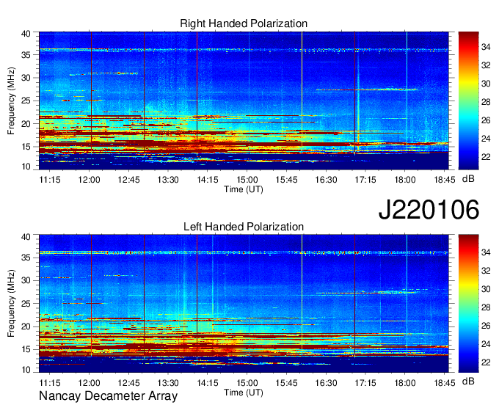Viewport: 499px width, 405px height.
Task: Click the 17:15 time tick of Right Handed plot
Action: coord(365,180)
